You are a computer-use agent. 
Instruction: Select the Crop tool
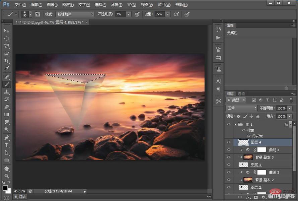(6, 61)
